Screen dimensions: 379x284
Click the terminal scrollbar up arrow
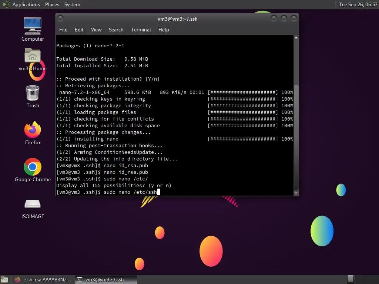pos(296,38)
